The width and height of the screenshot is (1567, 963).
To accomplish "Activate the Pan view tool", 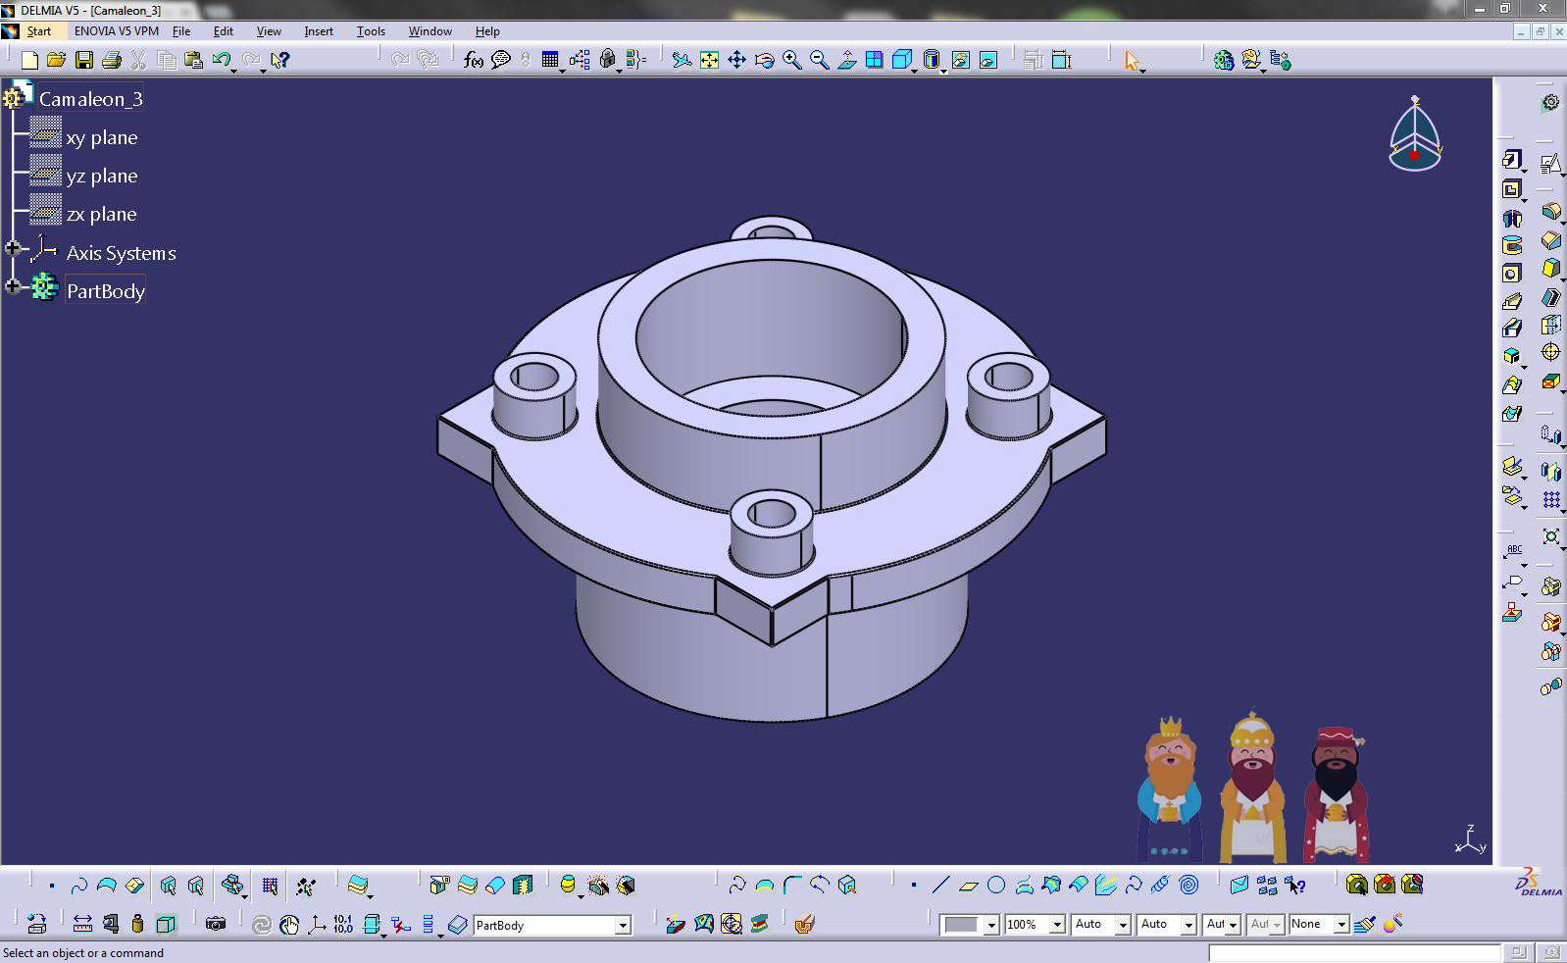I will [736, 60].
